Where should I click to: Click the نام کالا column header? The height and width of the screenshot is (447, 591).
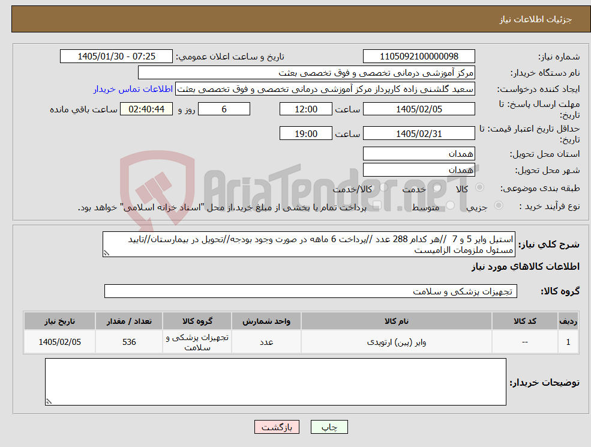point(396,321)
